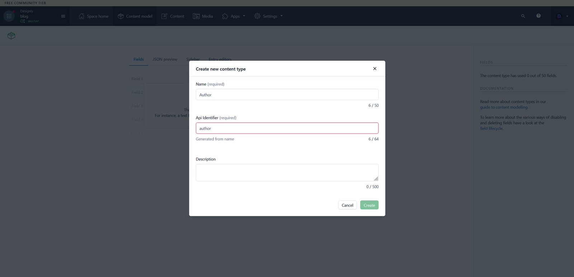
Task: Switch to the Fields tab
Action: [138, 59]
